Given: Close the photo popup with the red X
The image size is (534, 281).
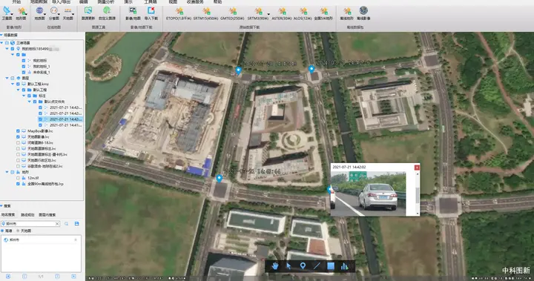Looking at the screenshot, I should click(x=417, y=168).
